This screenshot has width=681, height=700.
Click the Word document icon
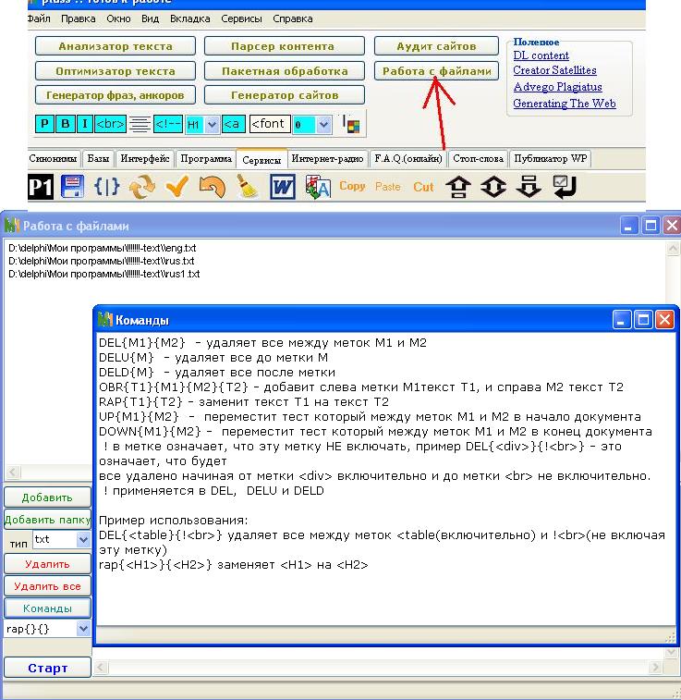282,187
